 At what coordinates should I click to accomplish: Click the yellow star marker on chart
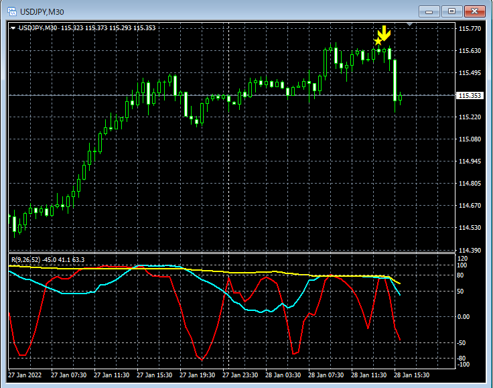pos(378,42)
